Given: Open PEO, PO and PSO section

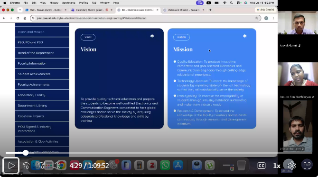Looking at the screenshot, I should pyautogui.click(x=42, y=42).
